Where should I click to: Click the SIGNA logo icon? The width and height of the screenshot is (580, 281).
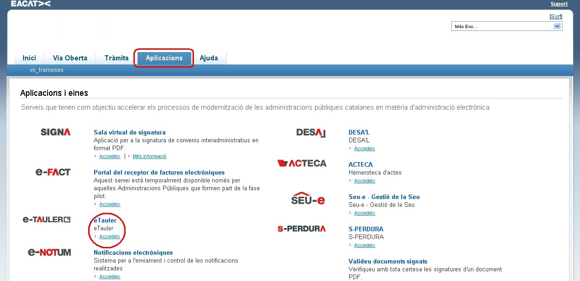55,132
